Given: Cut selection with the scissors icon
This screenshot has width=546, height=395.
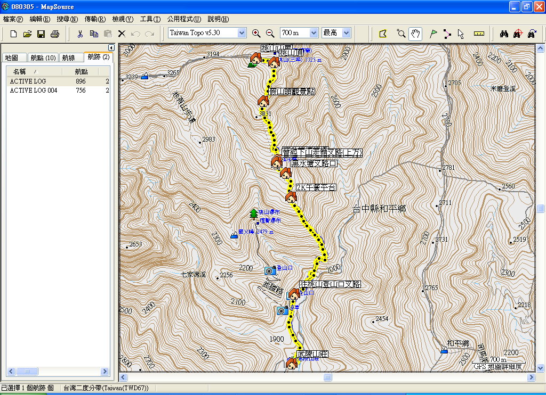Looking at the screenshot, I should (80, 34).
